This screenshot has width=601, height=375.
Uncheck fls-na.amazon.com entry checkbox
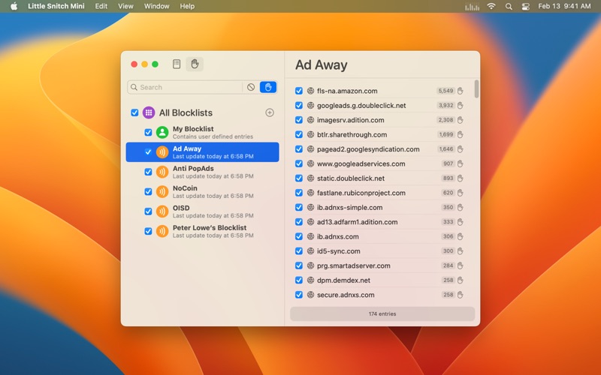[x=298, y=91]
